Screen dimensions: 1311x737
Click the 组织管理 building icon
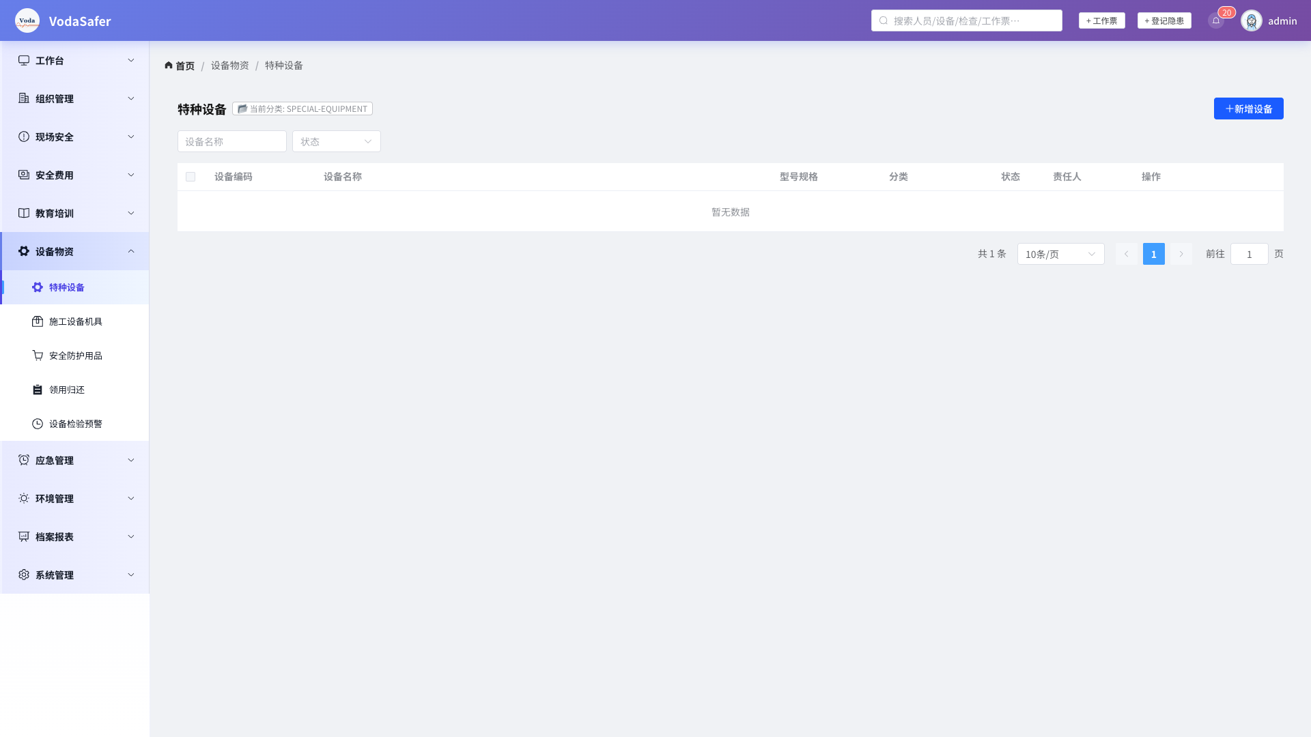[24, 98]
